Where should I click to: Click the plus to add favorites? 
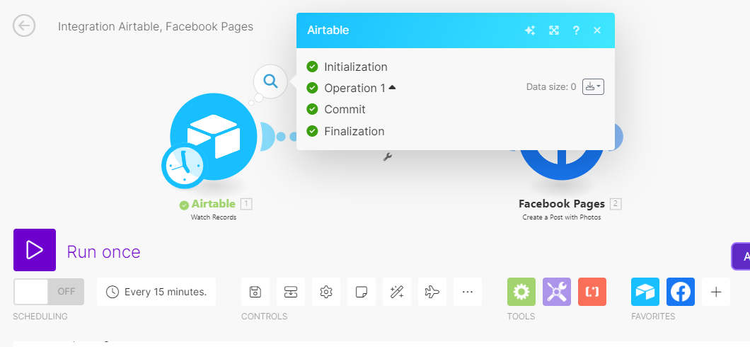716,292
